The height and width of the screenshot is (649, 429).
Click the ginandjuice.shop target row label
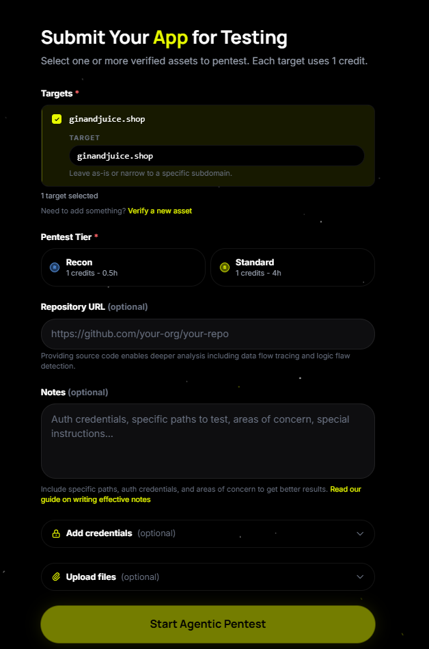coord(107,119)
